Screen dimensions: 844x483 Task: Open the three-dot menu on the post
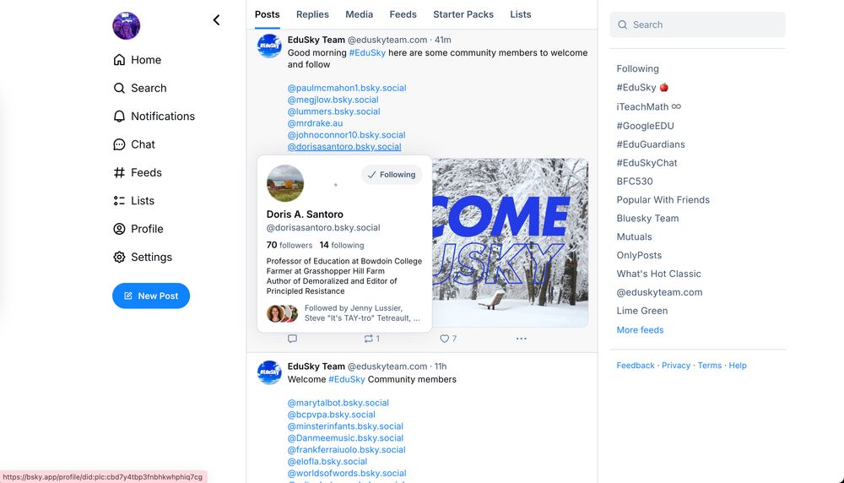point(521,339)
